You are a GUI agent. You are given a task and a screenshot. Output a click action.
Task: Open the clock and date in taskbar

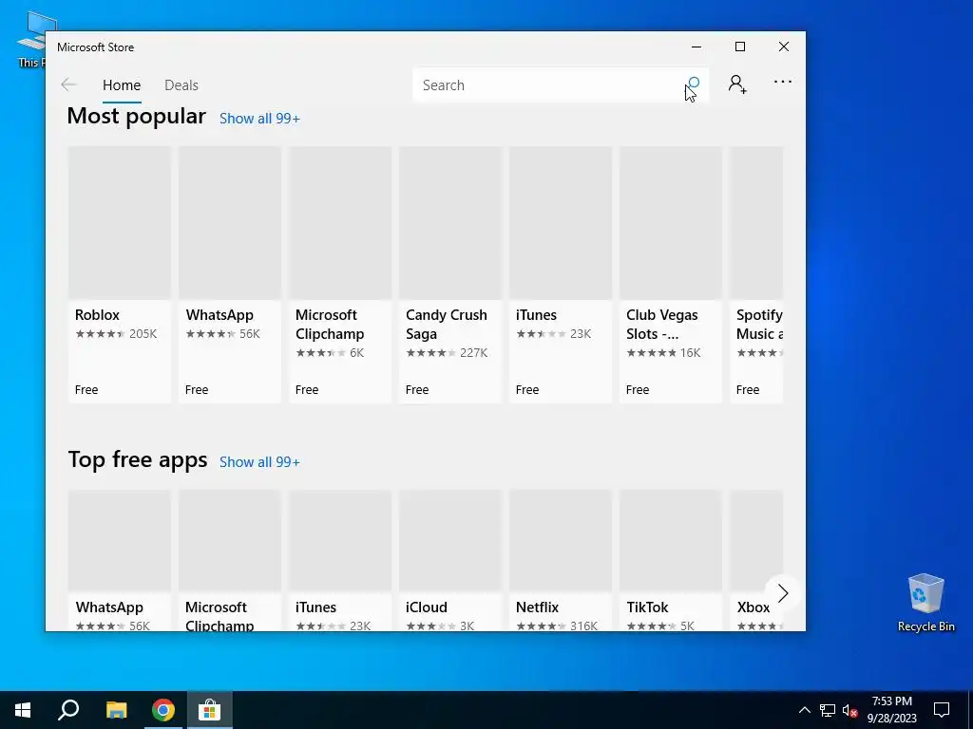pyautogui.click(x=891, y=710)
